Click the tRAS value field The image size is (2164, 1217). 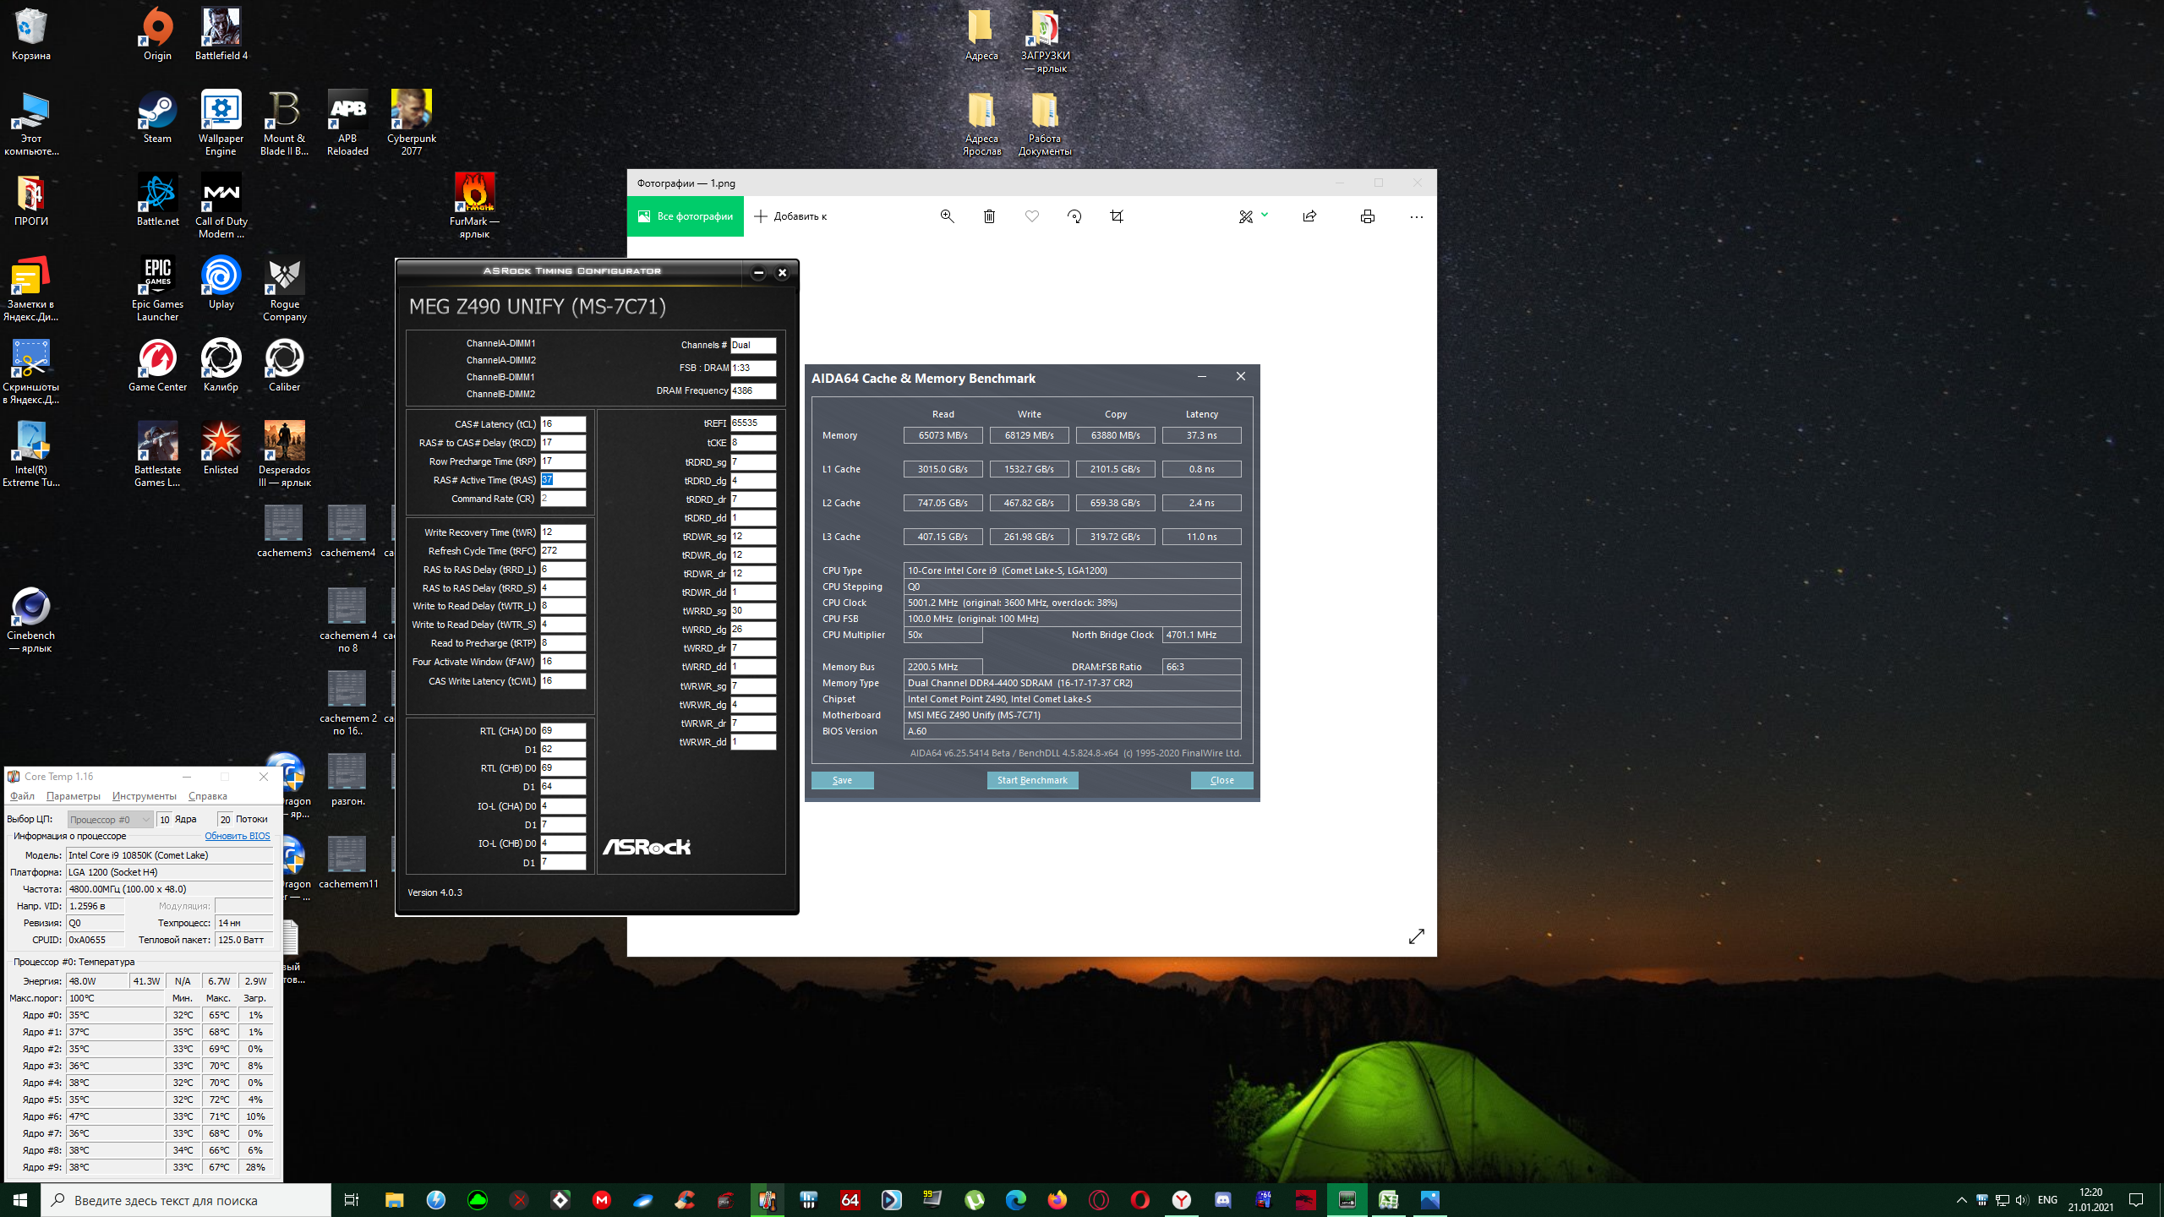click(x=562, y=479)
